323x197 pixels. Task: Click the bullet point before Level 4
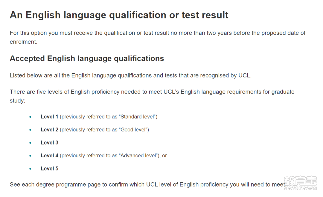click(x=30, y=156)
